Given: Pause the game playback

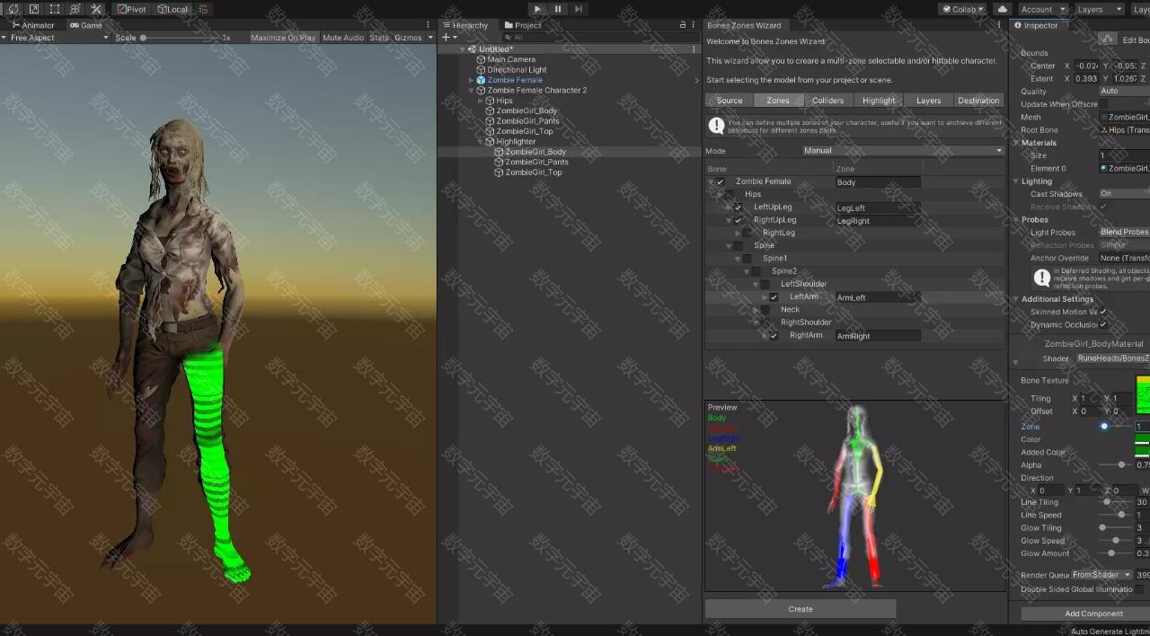Looking at the screenshot, I should 558,9.
